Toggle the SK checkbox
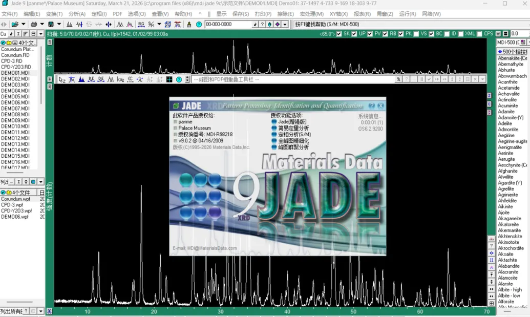 [339, 34]
